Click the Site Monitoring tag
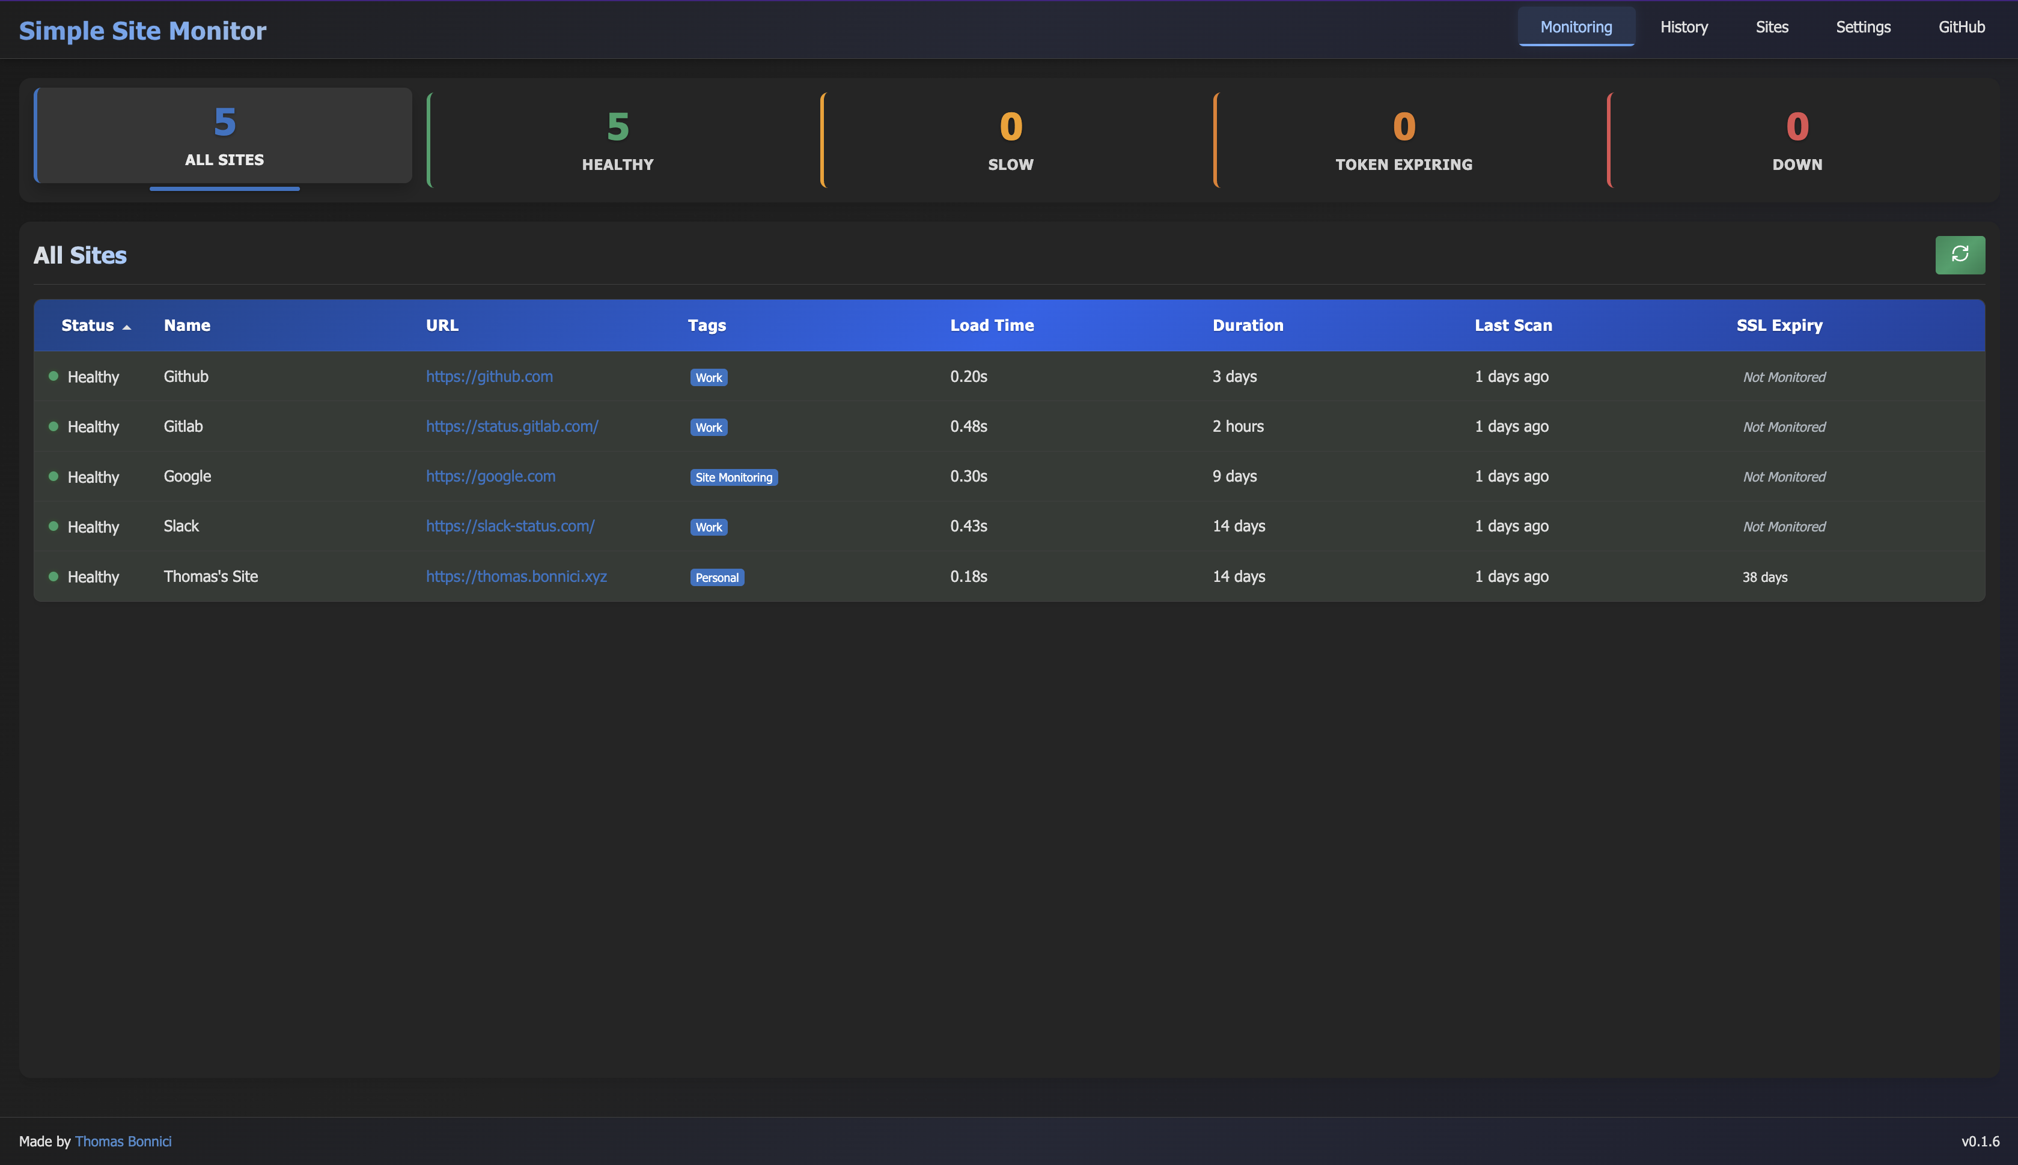Viewport: 2018px width, 1165px height. [x=733, y=477]
